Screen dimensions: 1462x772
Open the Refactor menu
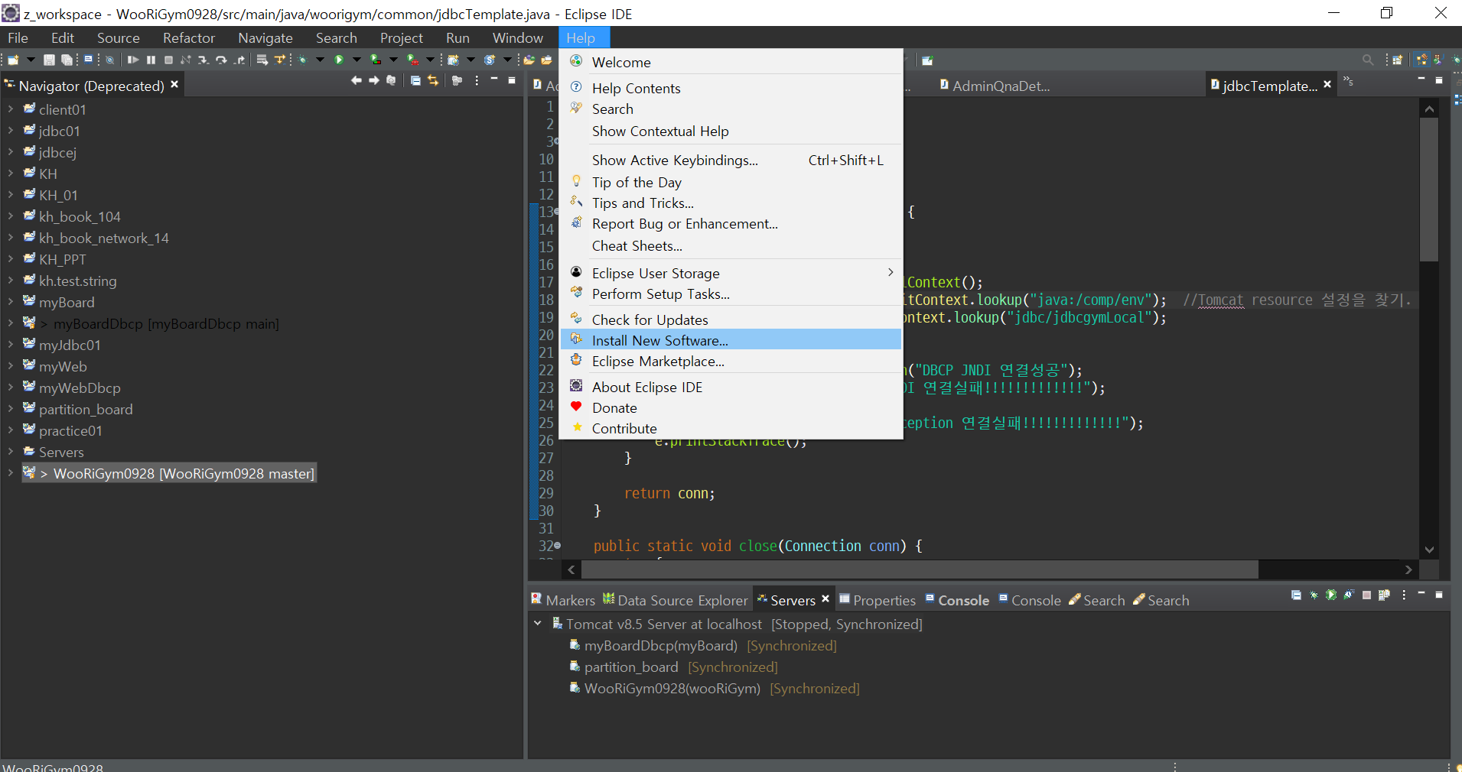click(189, 37)
